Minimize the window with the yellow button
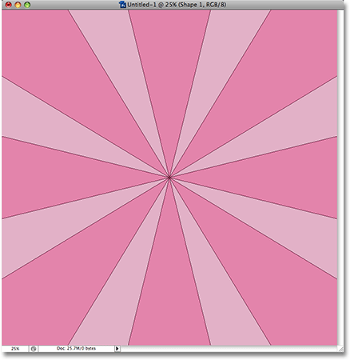This screenshot has height=360, width=350. tap(18, 5)
